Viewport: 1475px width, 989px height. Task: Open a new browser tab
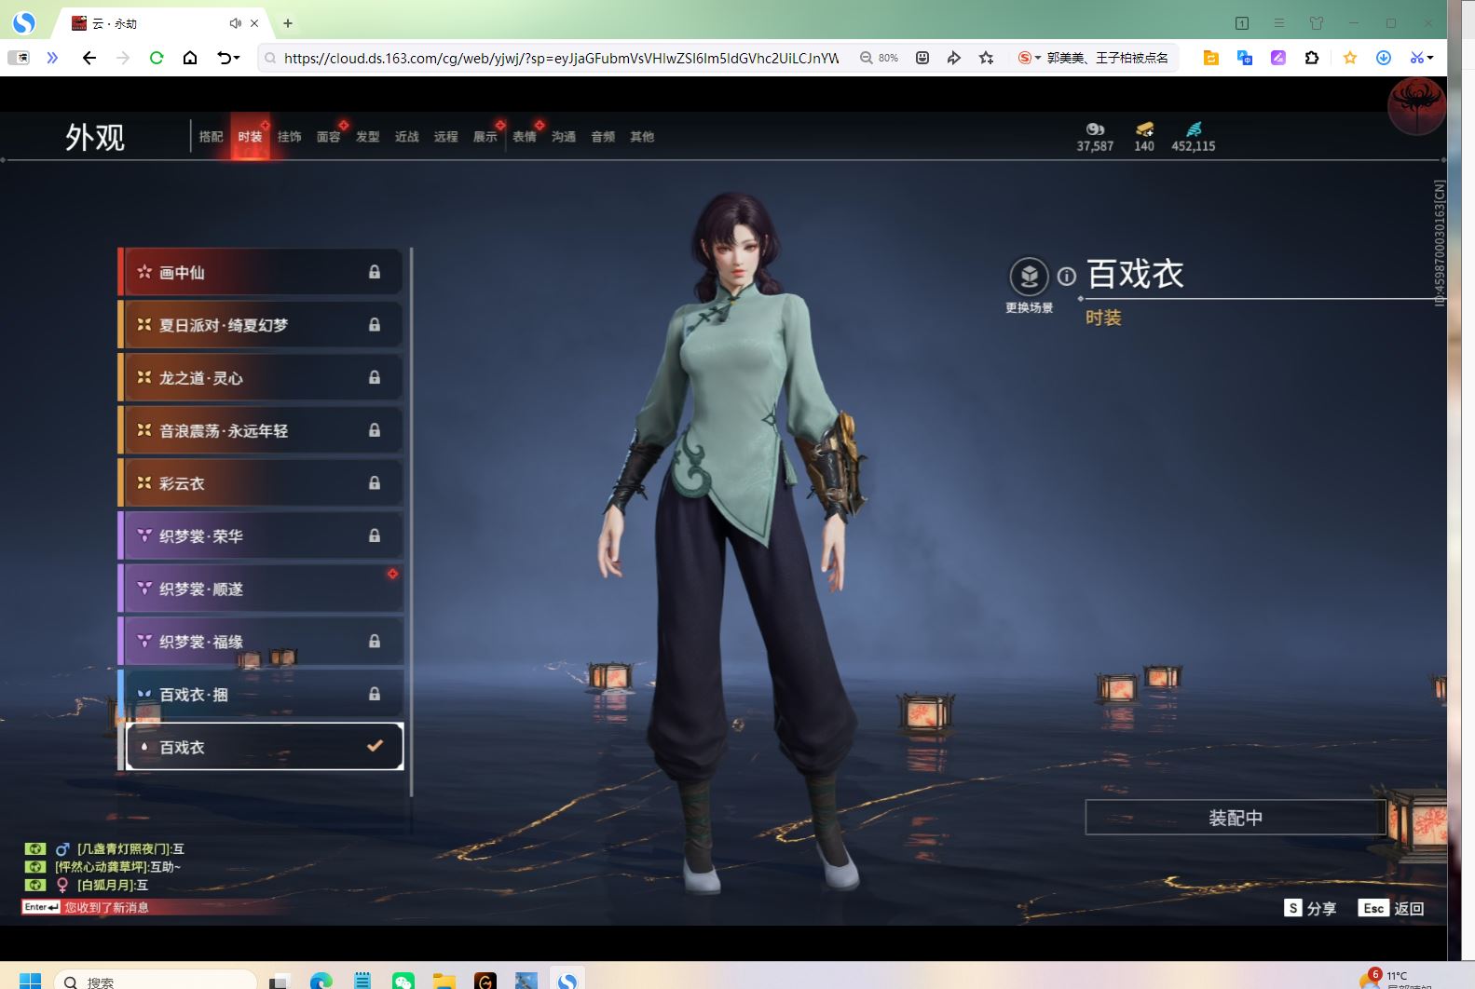pyautogui.click(x=288, y=23)
